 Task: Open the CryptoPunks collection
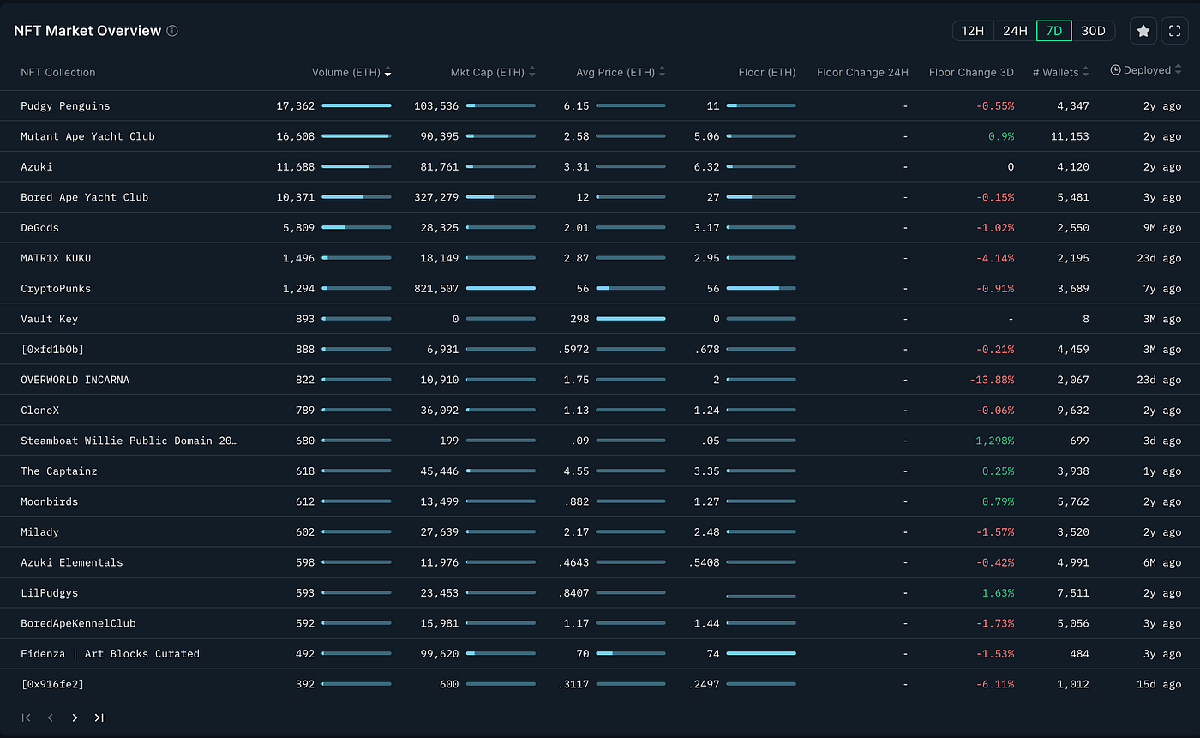[56, 289]
